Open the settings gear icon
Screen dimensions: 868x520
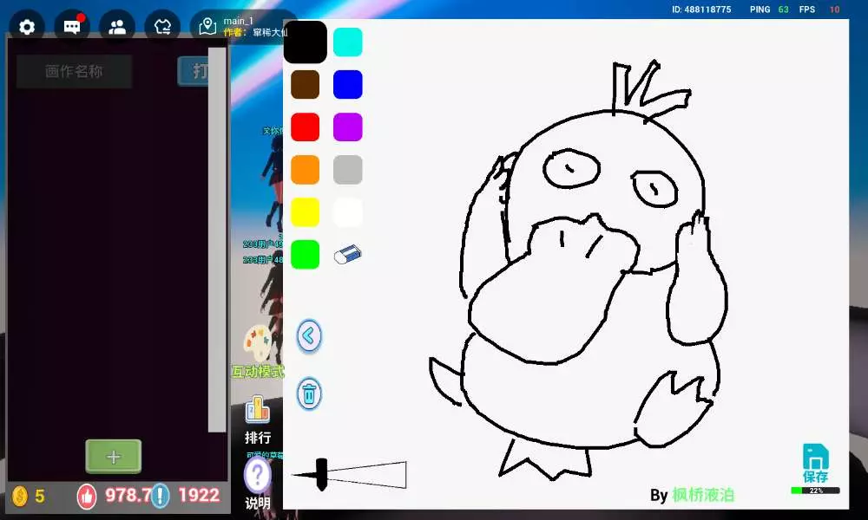click(27, 27)
